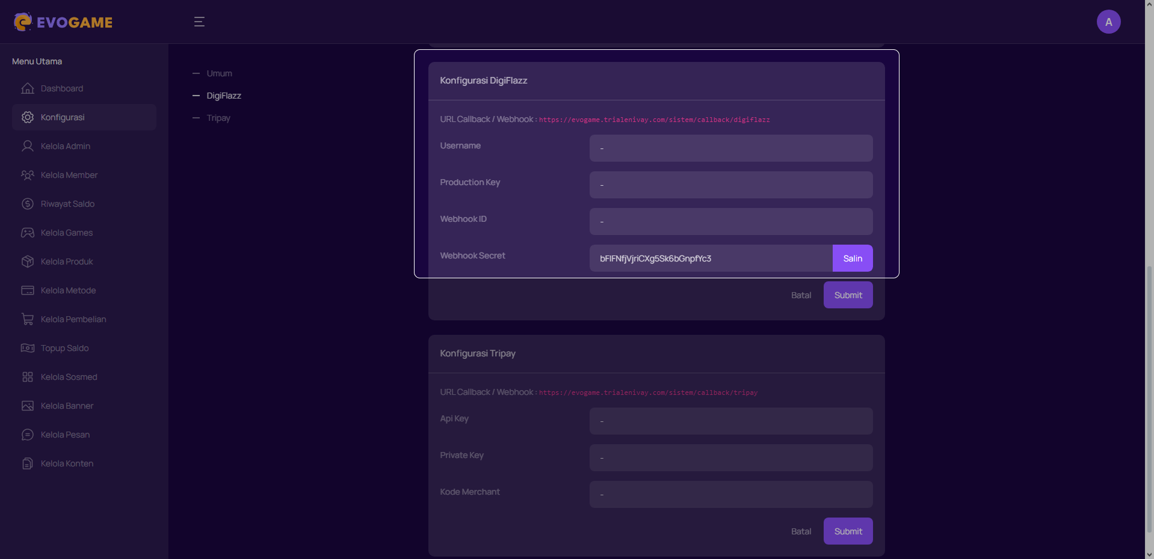Viewport: 1154px width, 559px height.
Task: Click the Kelola Sosmed grid icon
Action: (x=28, y=377)
